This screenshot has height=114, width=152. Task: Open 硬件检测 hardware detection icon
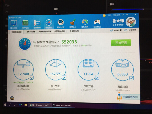25,24
